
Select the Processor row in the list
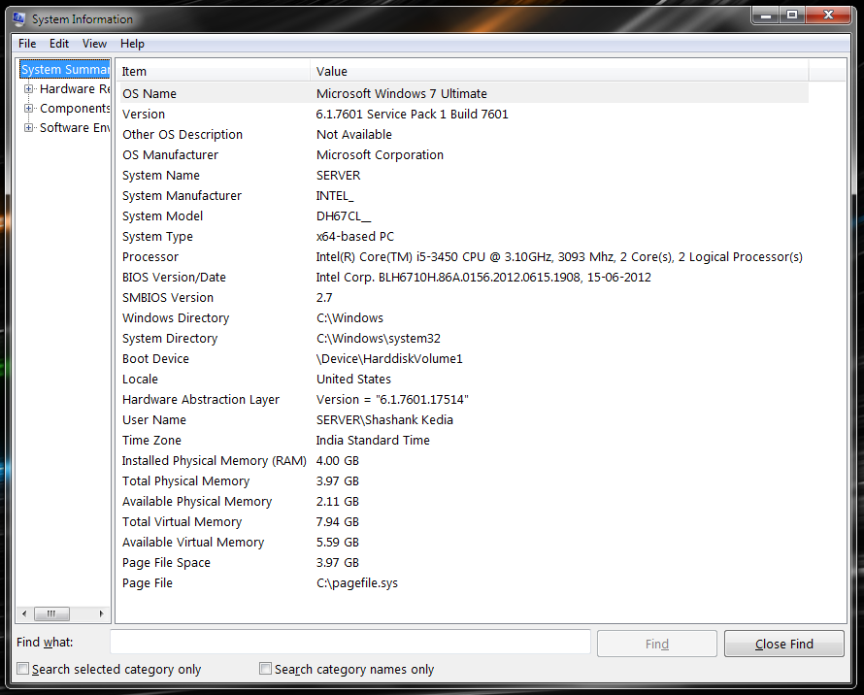(462, 257)
